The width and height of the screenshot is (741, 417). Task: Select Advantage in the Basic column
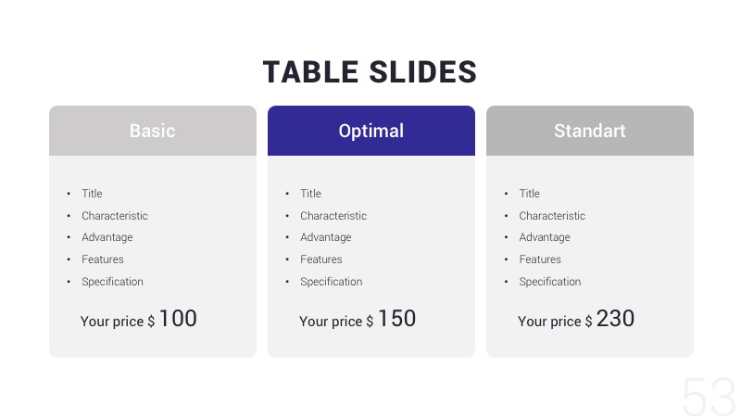tap(107, 237)
